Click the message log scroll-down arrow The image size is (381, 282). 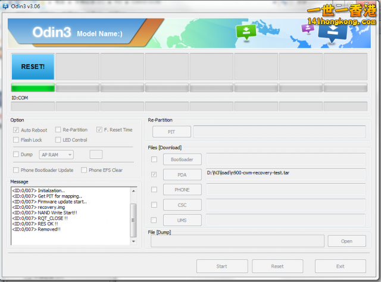click(133, 242)
